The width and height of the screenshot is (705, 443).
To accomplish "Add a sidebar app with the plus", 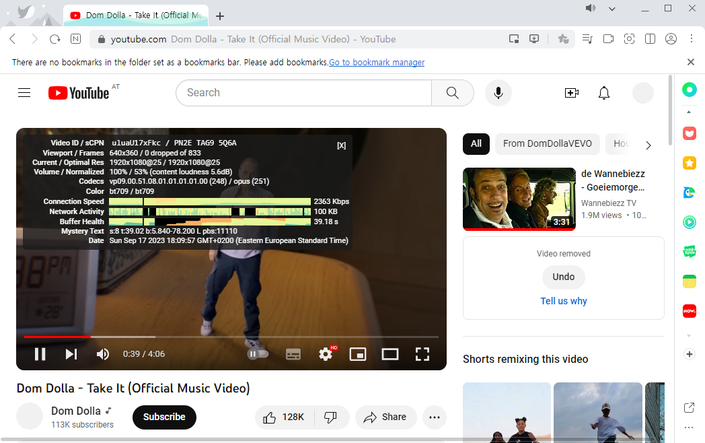I will pyautogui.click(x=690, y=354).
